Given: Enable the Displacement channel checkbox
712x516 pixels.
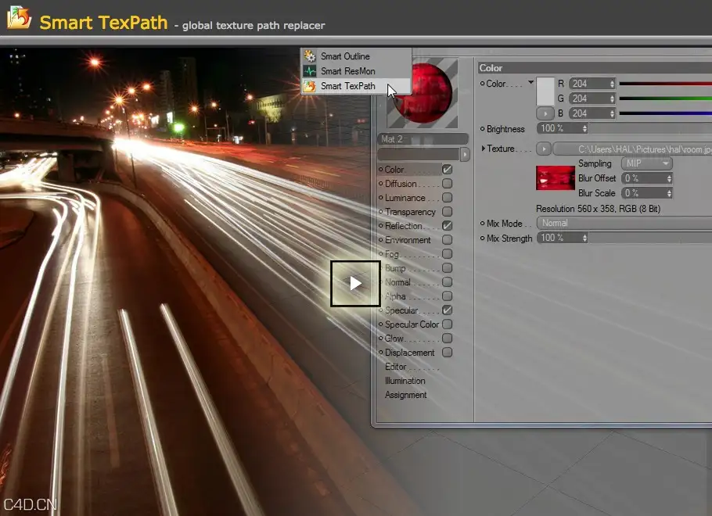Looking at the screenshot, I should pyautogui.click(x=448, y=352).
